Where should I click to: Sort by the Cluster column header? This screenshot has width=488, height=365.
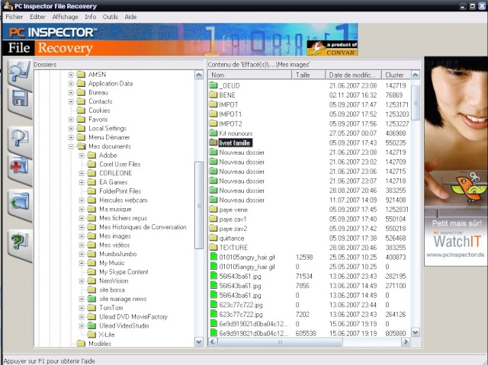[x=396, y=75]
